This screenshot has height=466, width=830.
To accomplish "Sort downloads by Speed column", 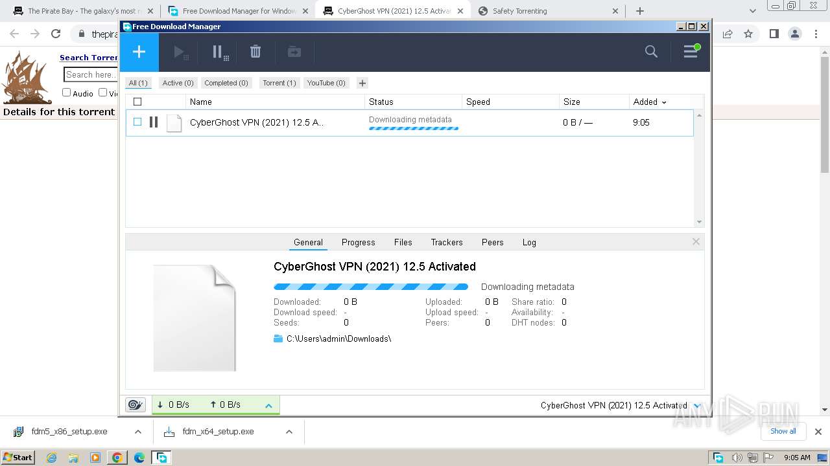I will click(511, 102).
